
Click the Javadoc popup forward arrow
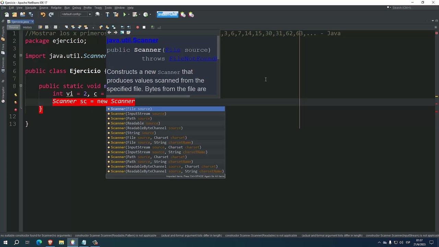pyautogui.click(x=116, y=33)
